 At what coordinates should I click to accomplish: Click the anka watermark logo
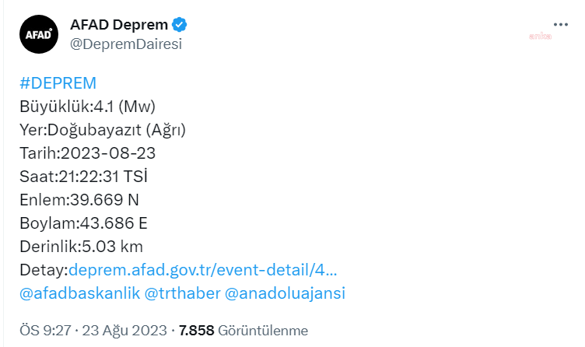[541, 35]
